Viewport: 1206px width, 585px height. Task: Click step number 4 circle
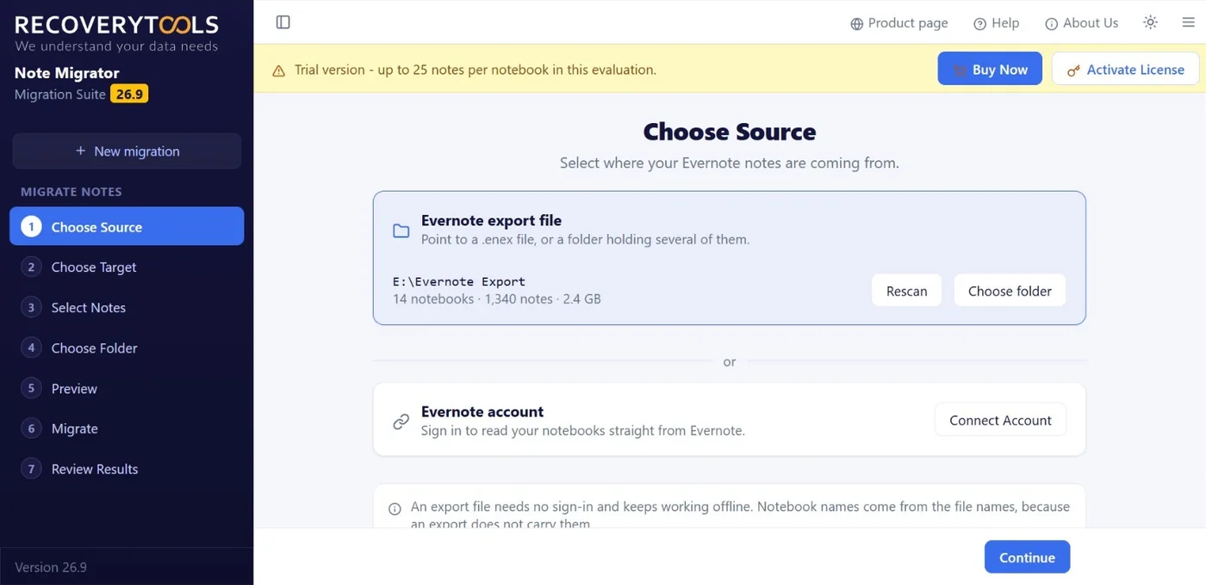pyautogui.click(x=31, y=348)
